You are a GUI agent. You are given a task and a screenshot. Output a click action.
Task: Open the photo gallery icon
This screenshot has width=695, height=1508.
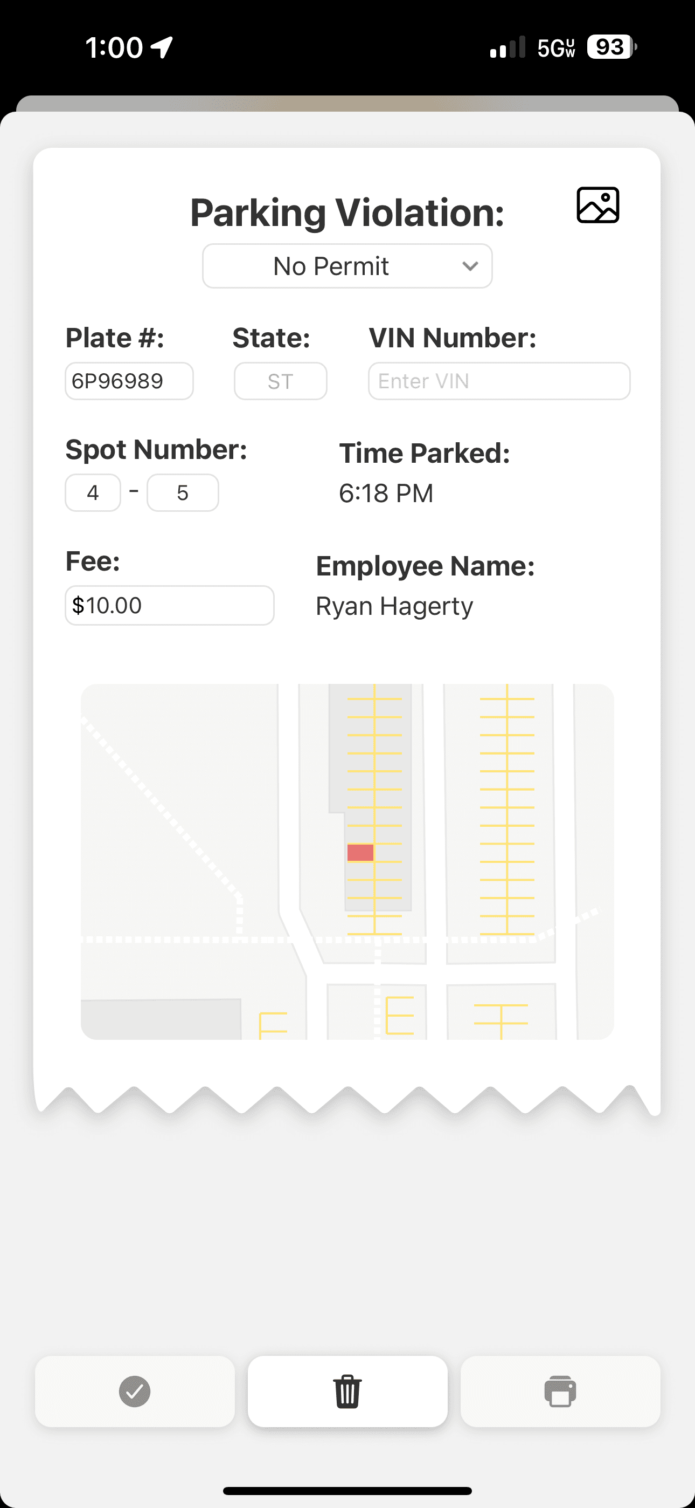point(597,205)
